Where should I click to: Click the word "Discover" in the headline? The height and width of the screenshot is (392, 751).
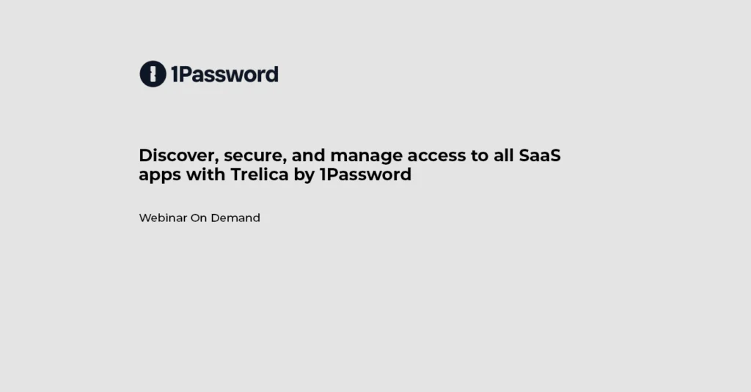coord(176,155)
